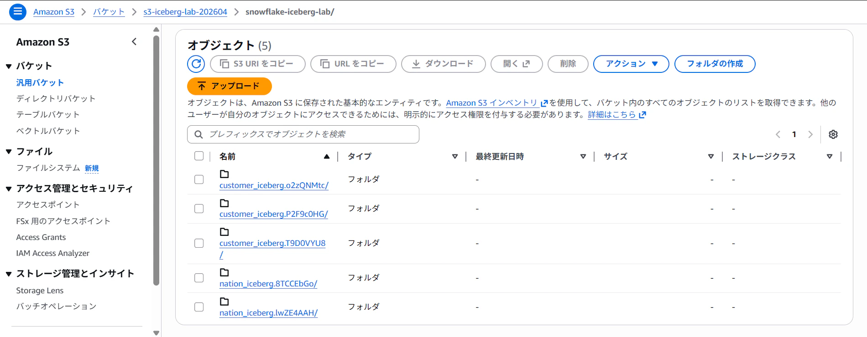Open Amazon S3 breadcrumb link
Image resolution: width=867 pixels, height=337 pixels.
tap(54, 12)
